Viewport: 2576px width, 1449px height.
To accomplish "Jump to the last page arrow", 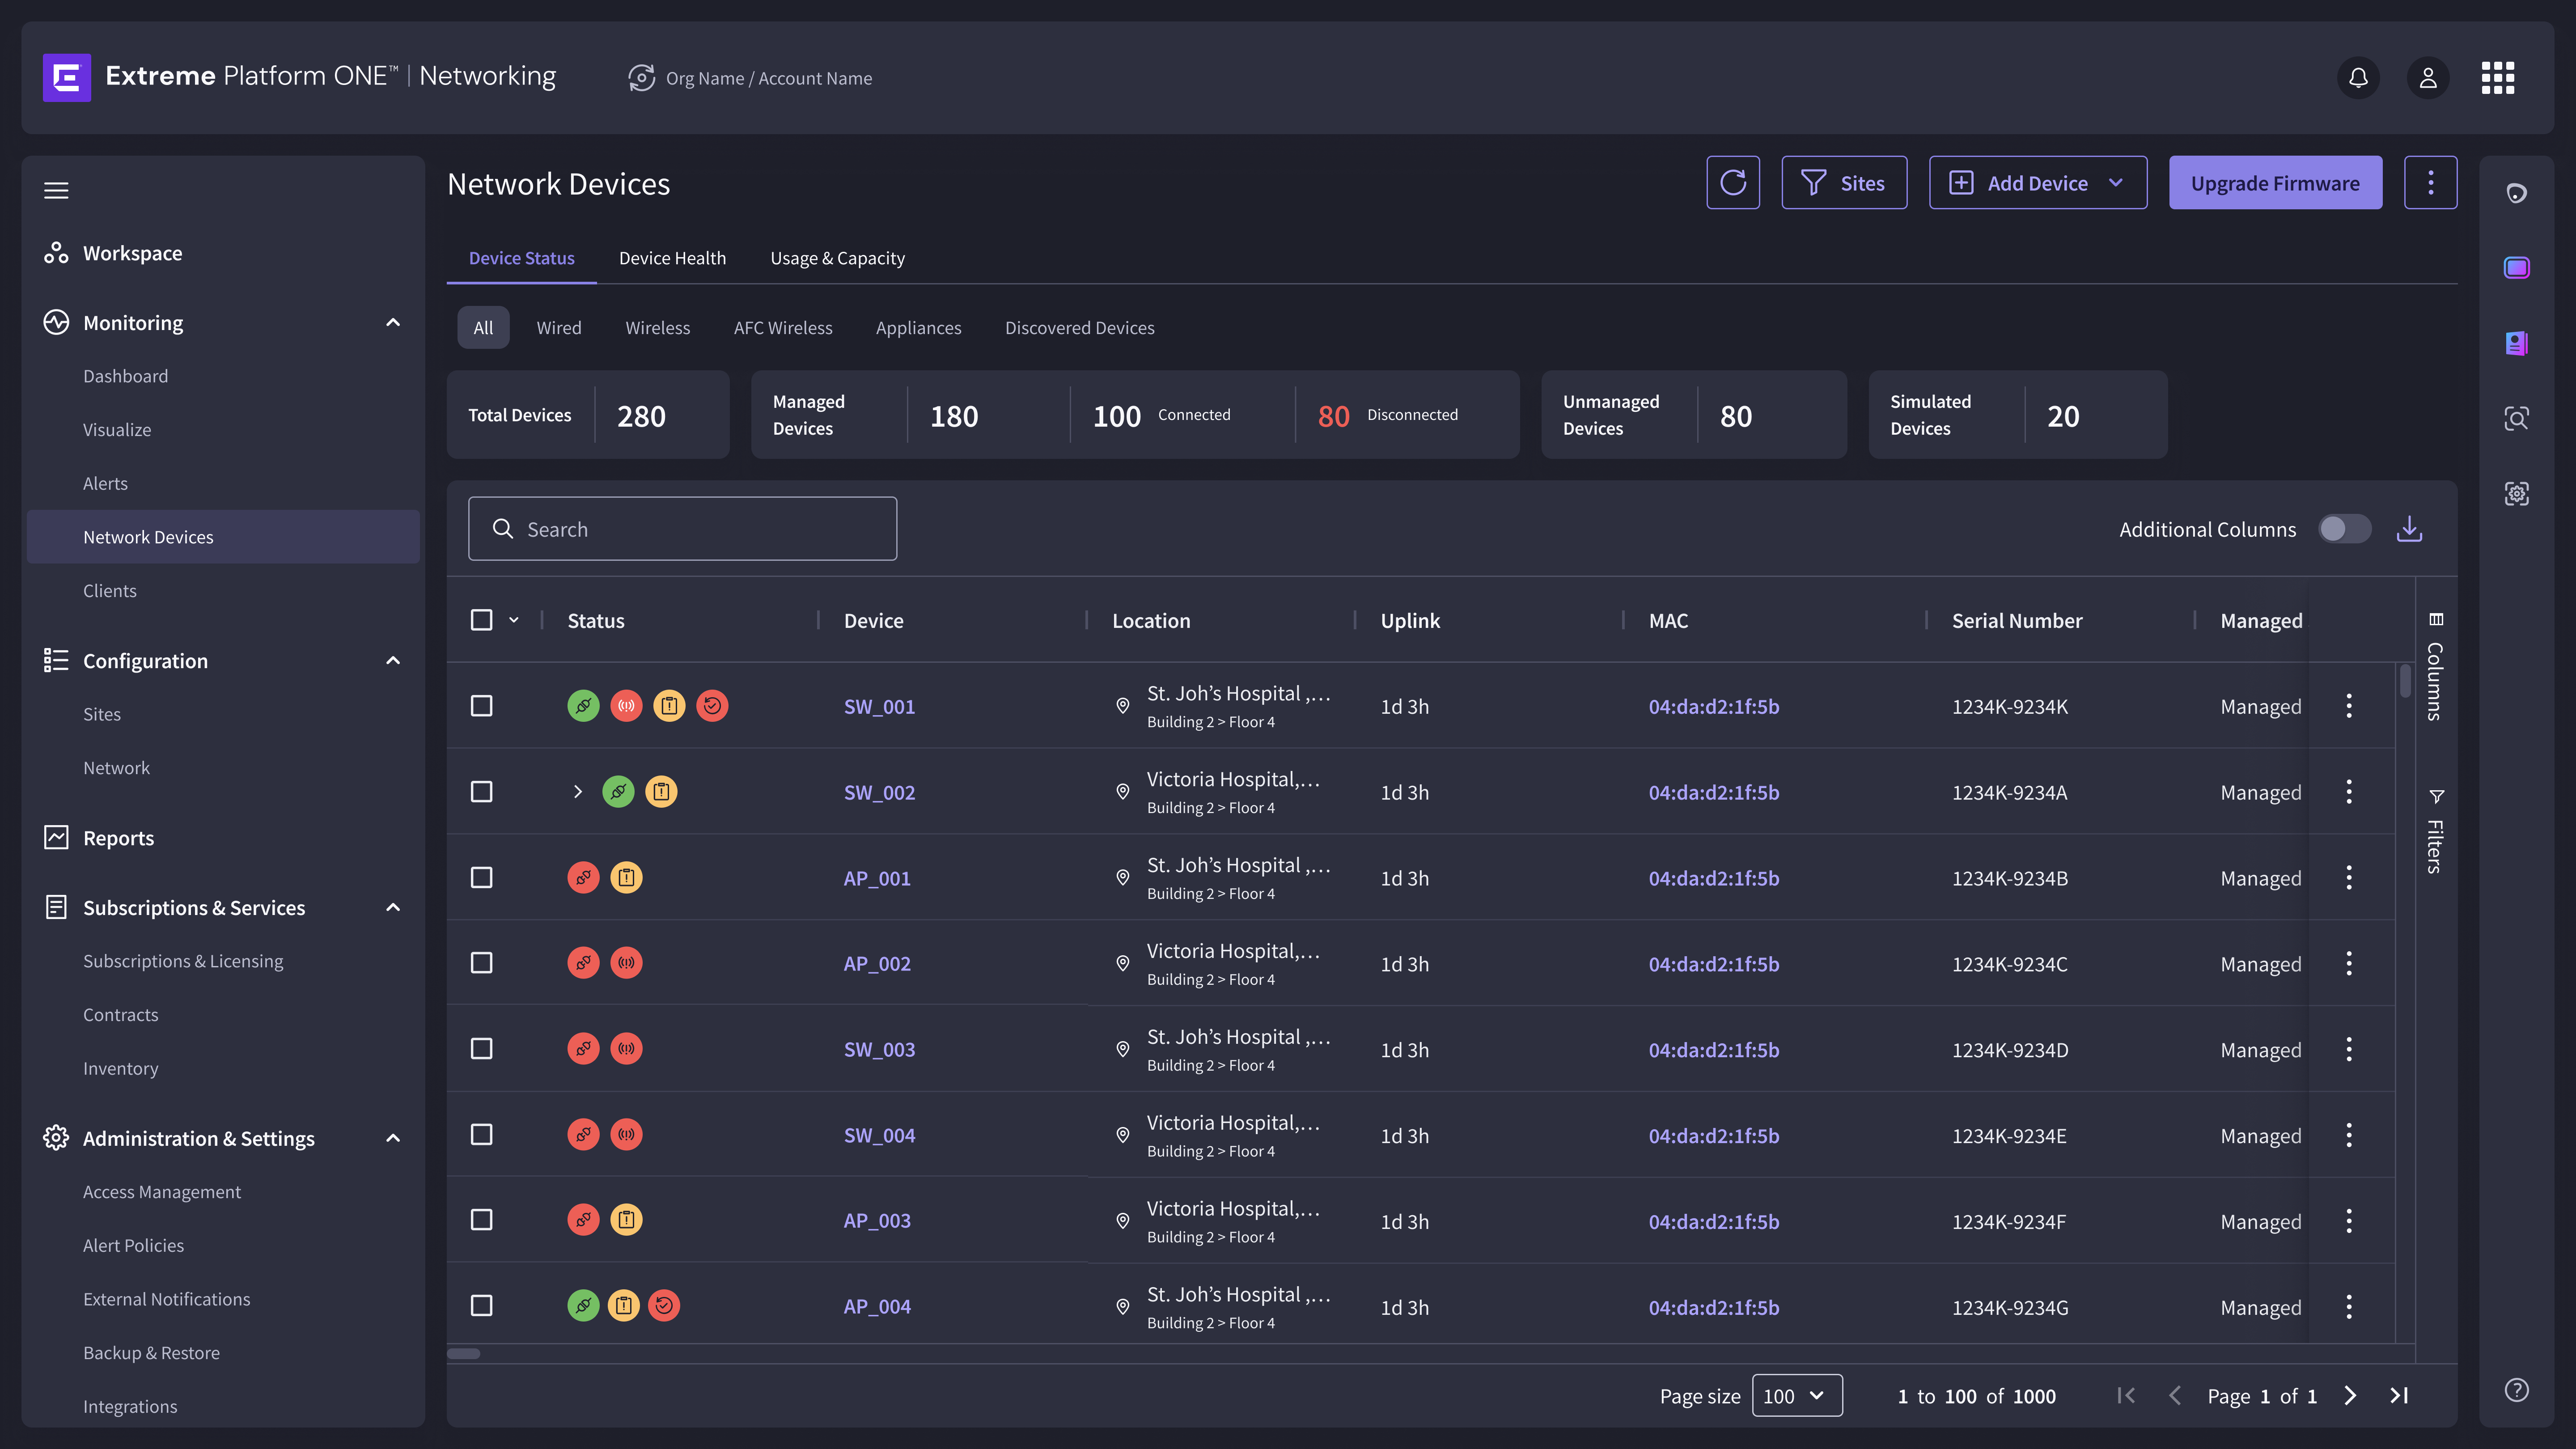I will coord(2399,1396).
